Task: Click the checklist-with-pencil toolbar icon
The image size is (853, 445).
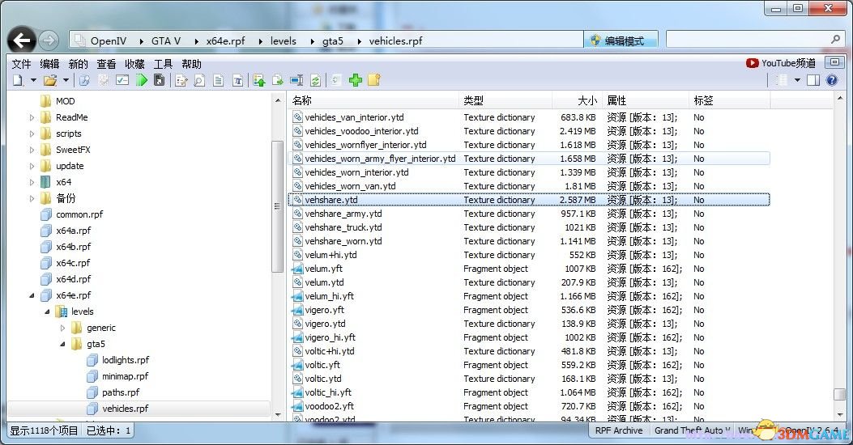Action: [x=181, y=81]
